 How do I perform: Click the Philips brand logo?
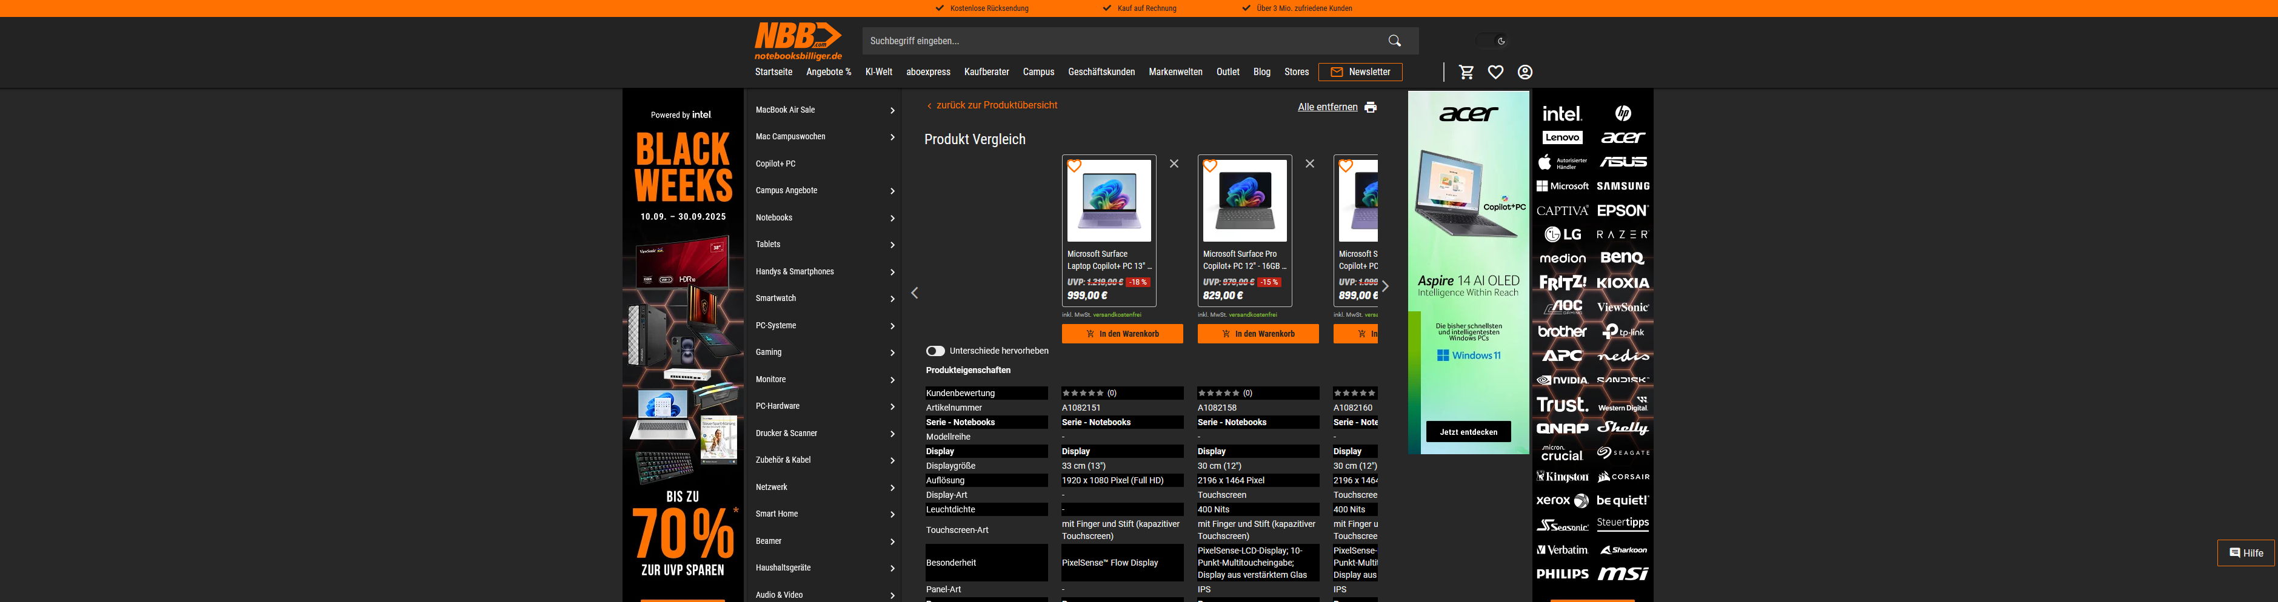point(1562,574)
